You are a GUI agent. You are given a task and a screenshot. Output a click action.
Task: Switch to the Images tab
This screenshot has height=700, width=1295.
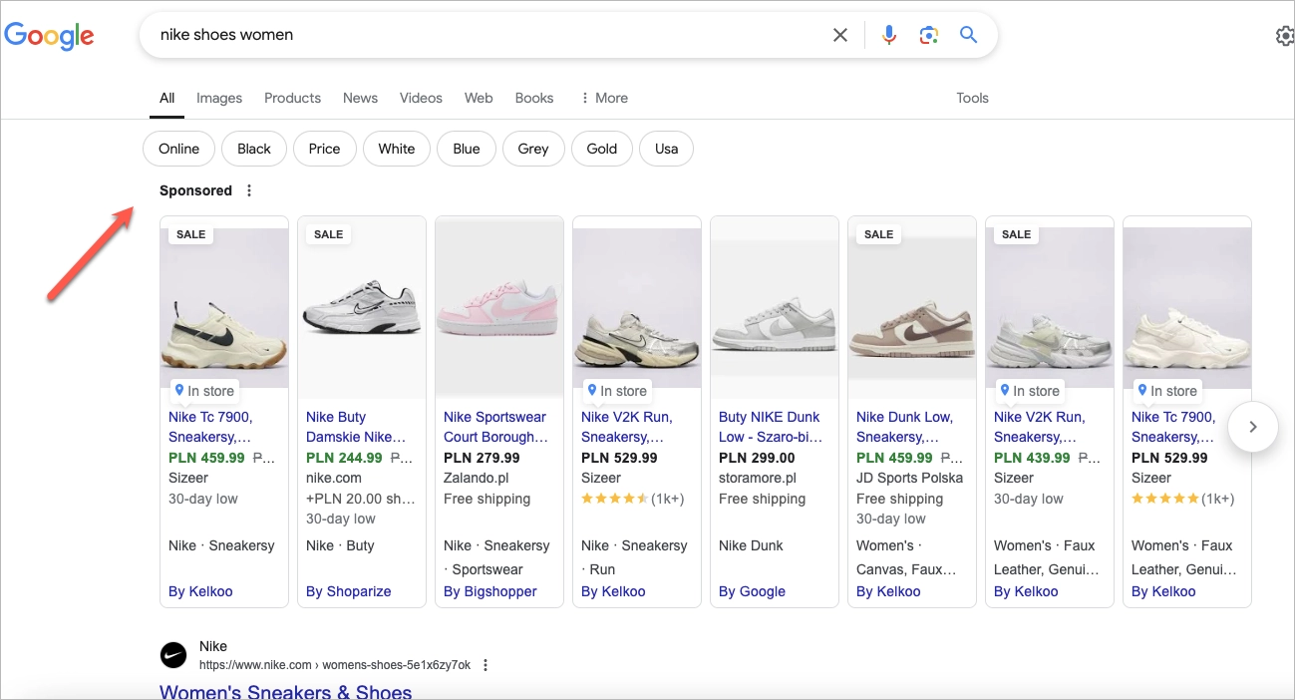coord(218,97)
